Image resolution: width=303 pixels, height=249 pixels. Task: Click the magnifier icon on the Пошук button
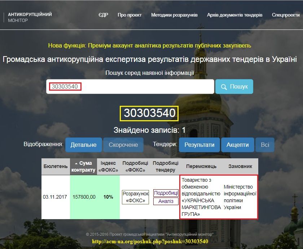click(x=224, y=86)
